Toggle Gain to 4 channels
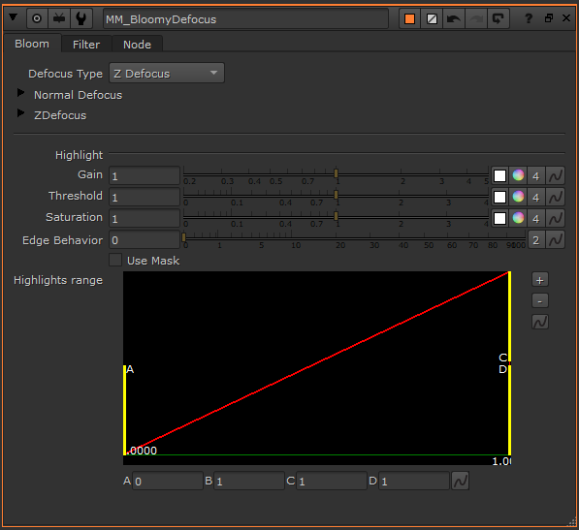The height and width of the screenshot is (530, 579). coord(535,175)
